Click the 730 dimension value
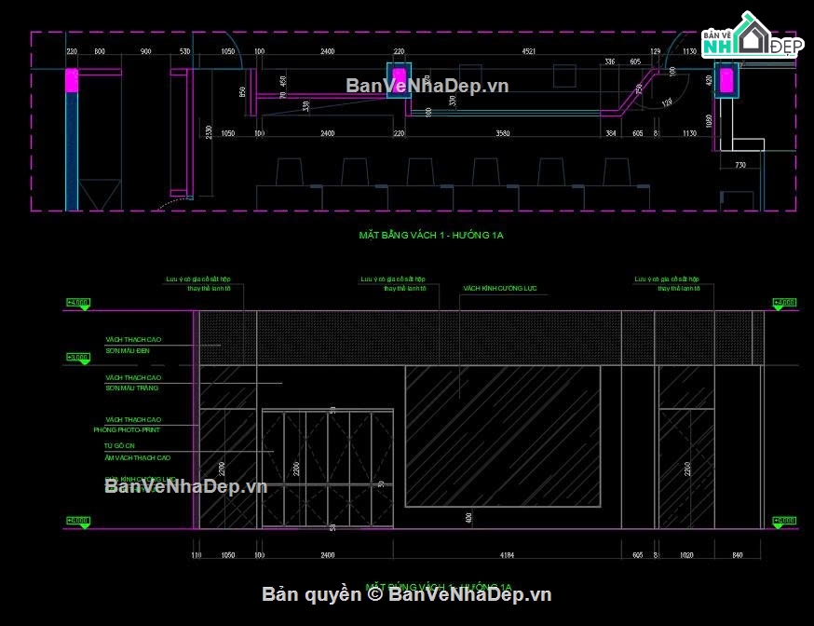The width and height of the screenshot is (814, 626). (740, 165)
